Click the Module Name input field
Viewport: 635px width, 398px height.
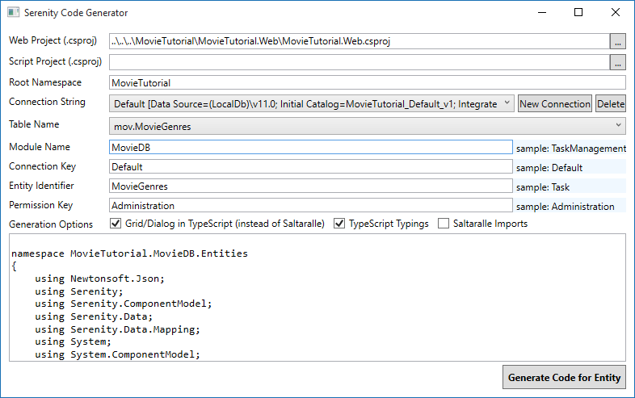[x=310, y=147]
